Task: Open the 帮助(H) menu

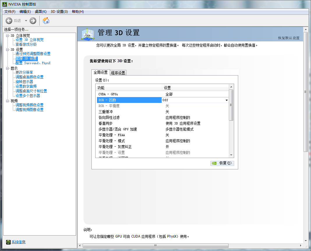Action: (x=78, y=12)
